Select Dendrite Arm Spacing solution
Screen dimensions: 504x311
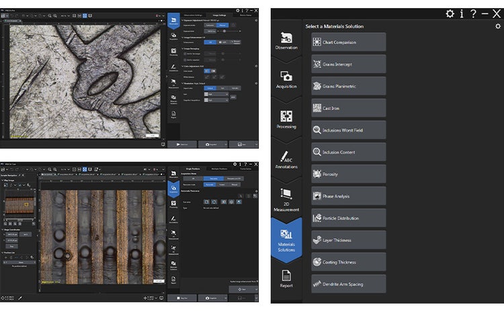point(348,283)
